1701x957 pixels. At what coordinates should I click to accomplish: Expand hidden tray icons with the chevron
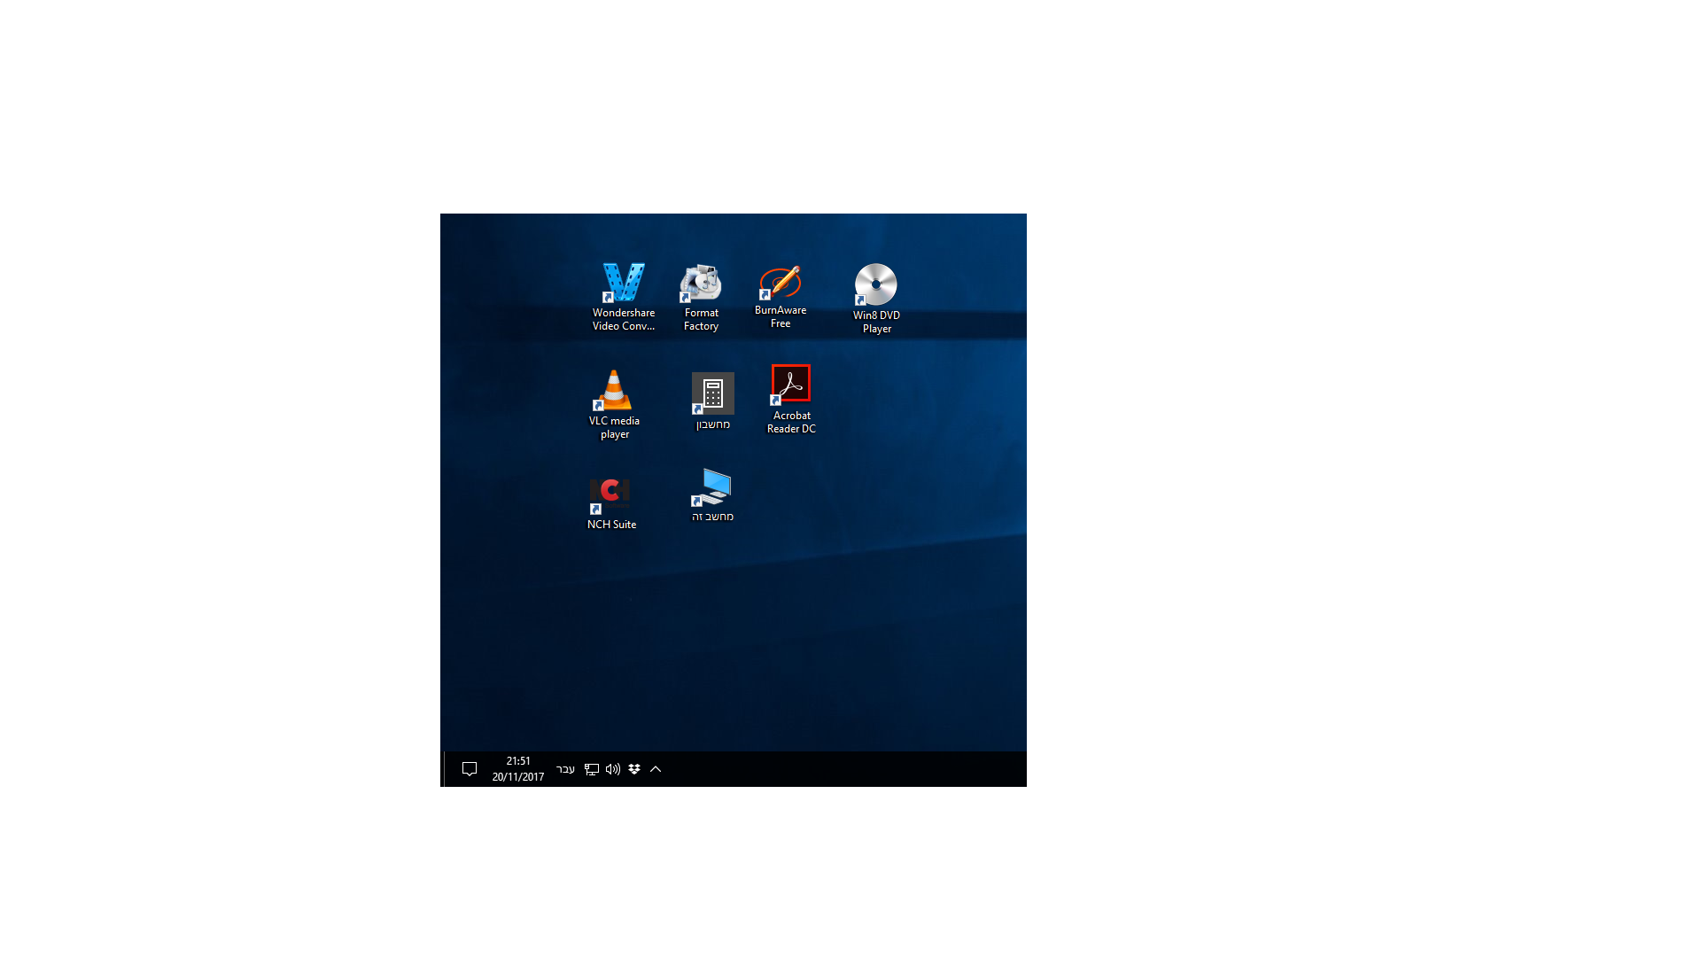(x=656, y=769)
